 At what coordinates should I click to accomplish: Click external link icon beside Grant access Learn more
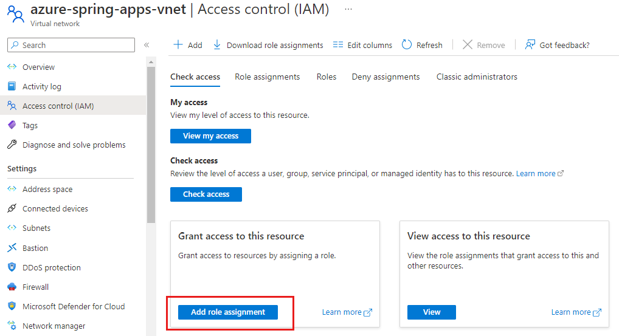(x=367, y=312)
